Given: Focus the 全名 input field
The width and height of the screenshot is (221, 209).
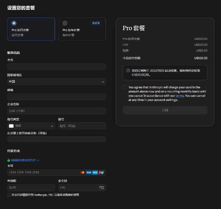Looking at the screenshot, I should pos(56,67).
